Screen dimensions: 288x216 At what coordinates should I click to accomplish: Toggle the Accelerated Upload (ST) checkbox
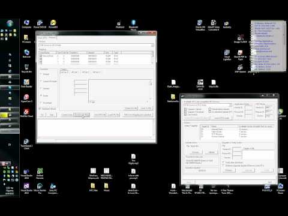point(209,112)
